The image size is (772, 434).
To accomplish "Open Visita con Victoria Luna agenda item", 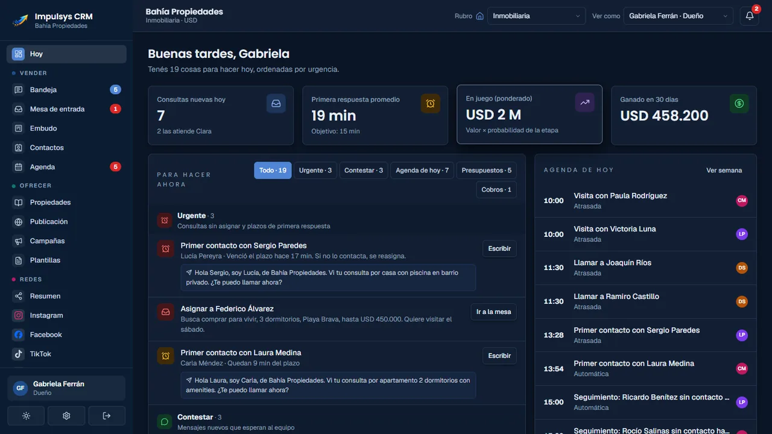I will point(645,234).
